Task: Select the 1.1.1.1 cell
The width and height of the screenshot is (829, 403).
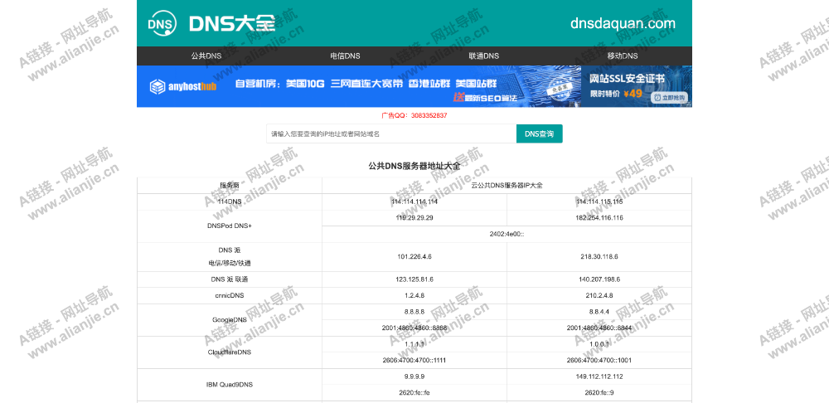Action: (414, 344)
